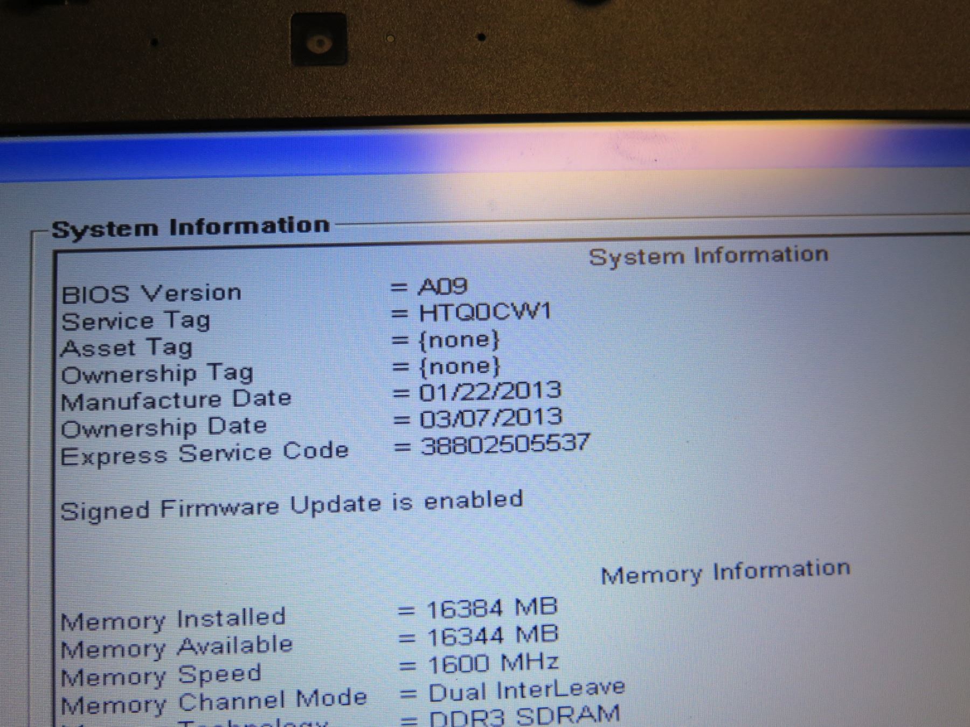Click the Memory Information section heading
The height and width of the screenshot is (727, 970).
coord(725,572)
